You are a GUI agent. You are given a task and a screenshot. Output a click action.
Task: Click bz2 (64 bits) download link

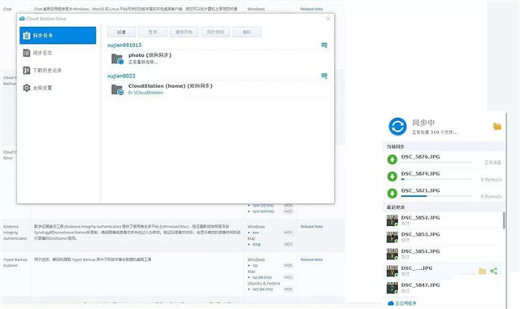click(x=263, y=289)
